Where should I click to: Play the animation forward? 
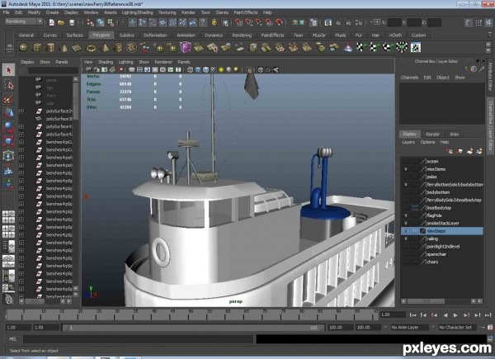455,315
